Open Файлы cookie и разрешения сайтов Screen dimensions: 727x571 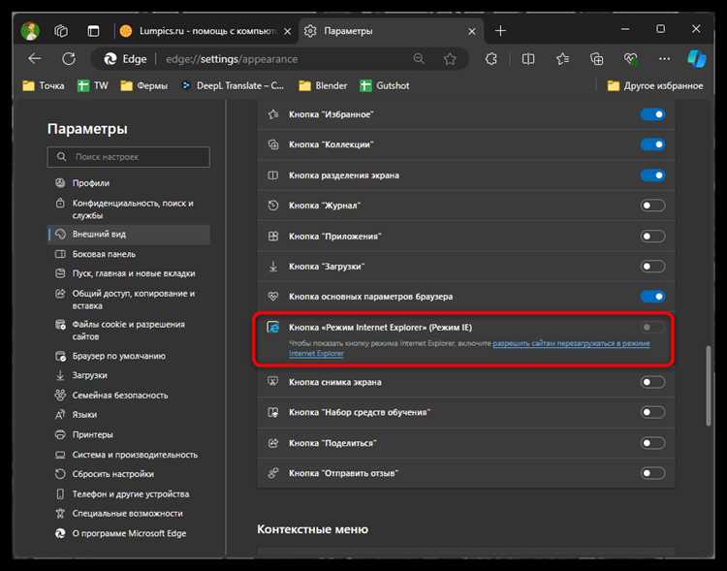coord(128,331)
